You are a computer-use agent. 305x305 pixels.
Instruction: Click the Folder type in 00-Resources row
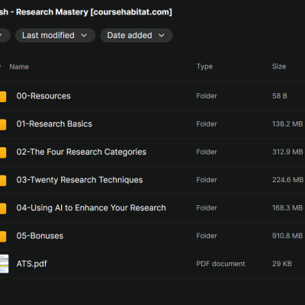pos(207,96)
